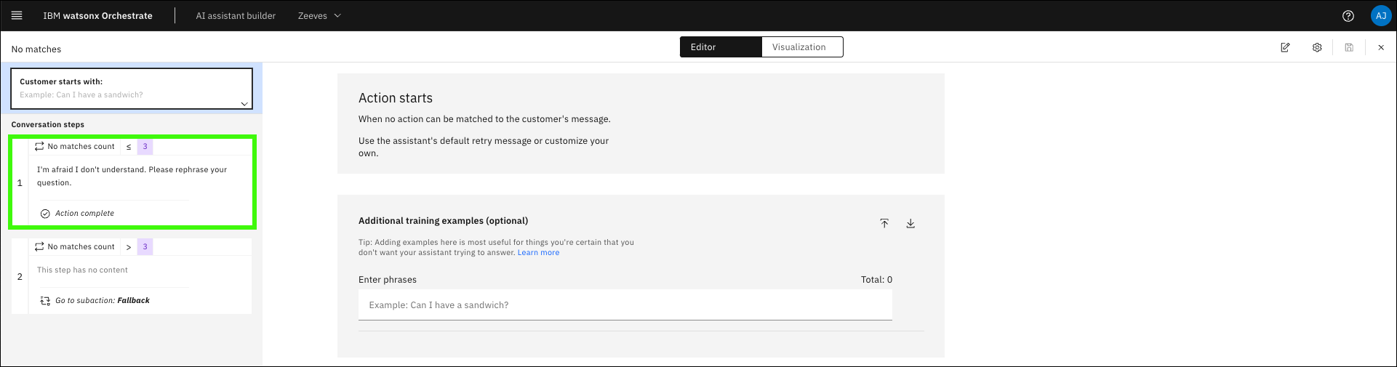Click the save disk icon

pos(1349,47)
